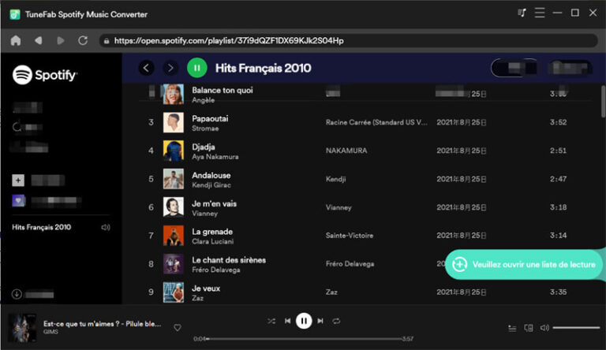Select Hits Français 2010 in the sidebar

[x=41, y=227]
